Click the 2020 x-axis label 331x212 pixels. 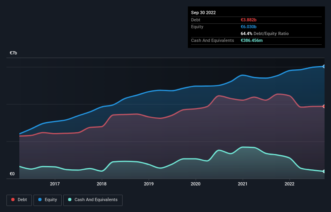(196, 184)
